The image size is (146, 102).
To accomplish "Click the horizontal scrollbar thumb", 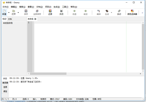I will pos(48,74).
